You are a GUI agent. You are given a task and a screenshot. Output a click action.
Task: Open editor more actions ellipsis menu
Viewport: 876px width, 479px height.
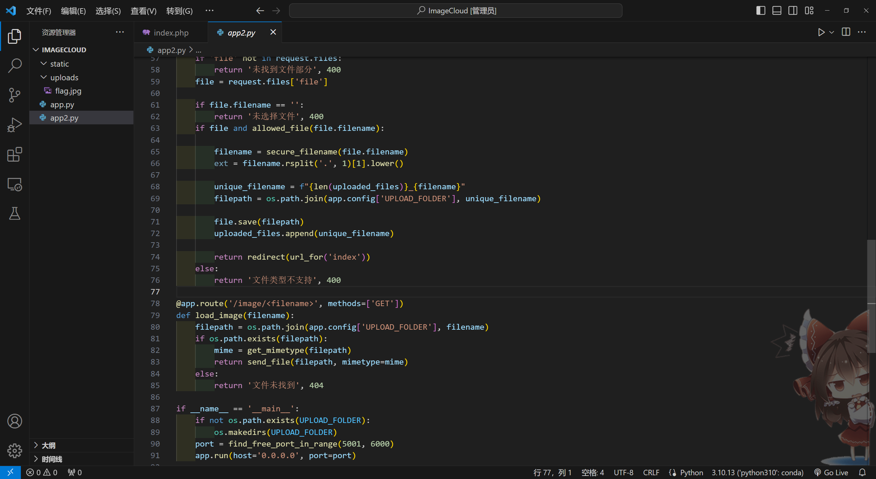[x=862, y=32]
